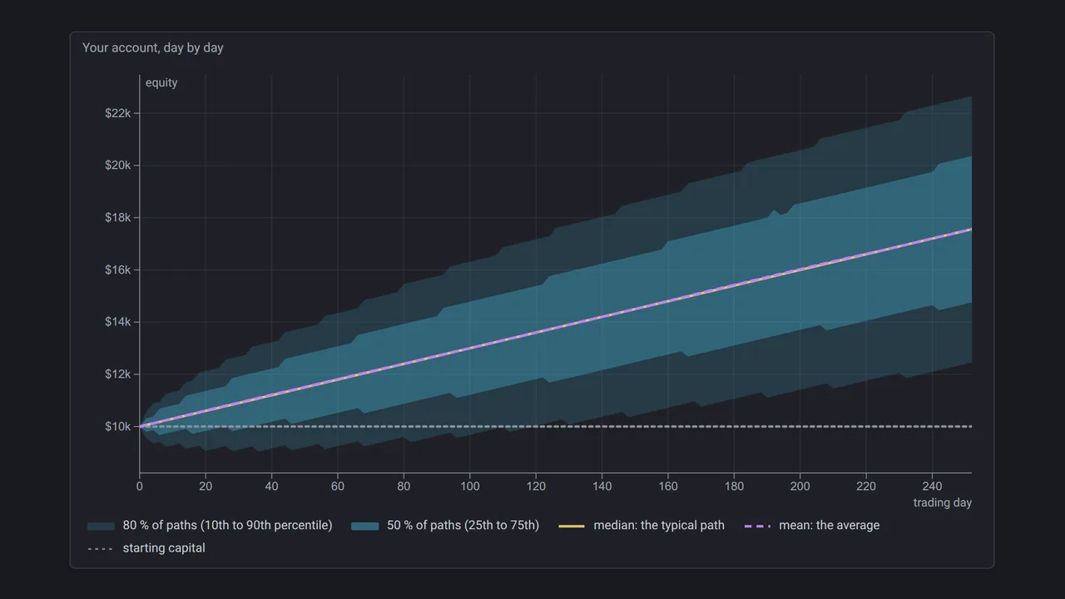
Task: Select the $16k tick label
Action: pos(118,270)
